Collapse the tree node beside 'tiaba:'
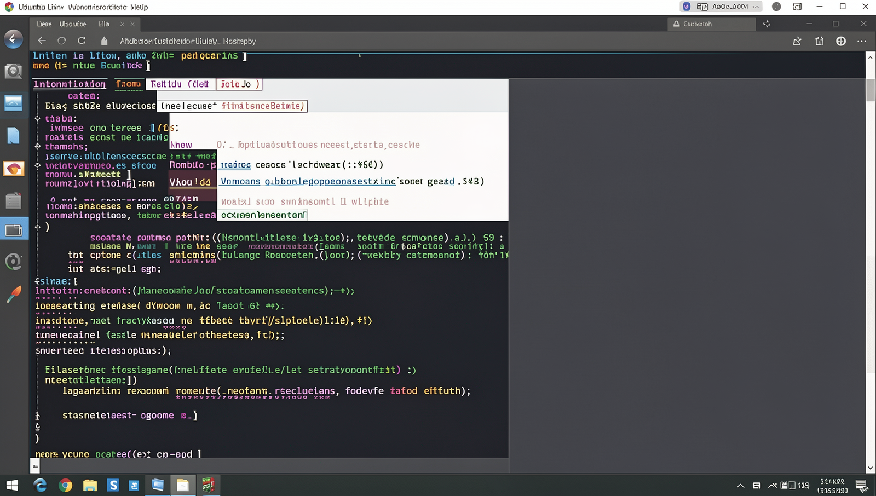 38,118
